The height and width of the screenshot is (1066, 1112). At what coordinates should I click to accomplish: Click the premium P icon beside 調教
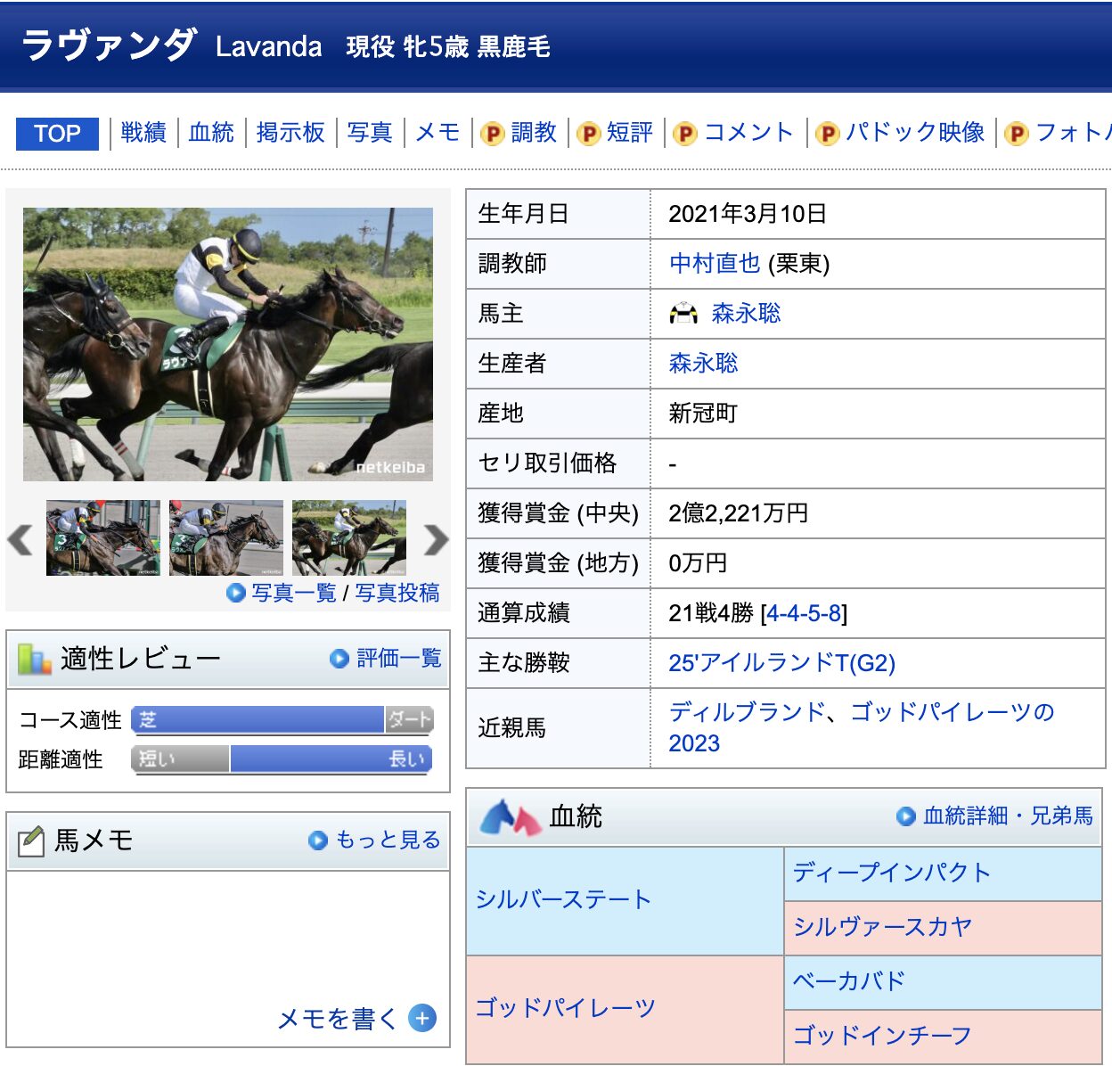[493, 134]
